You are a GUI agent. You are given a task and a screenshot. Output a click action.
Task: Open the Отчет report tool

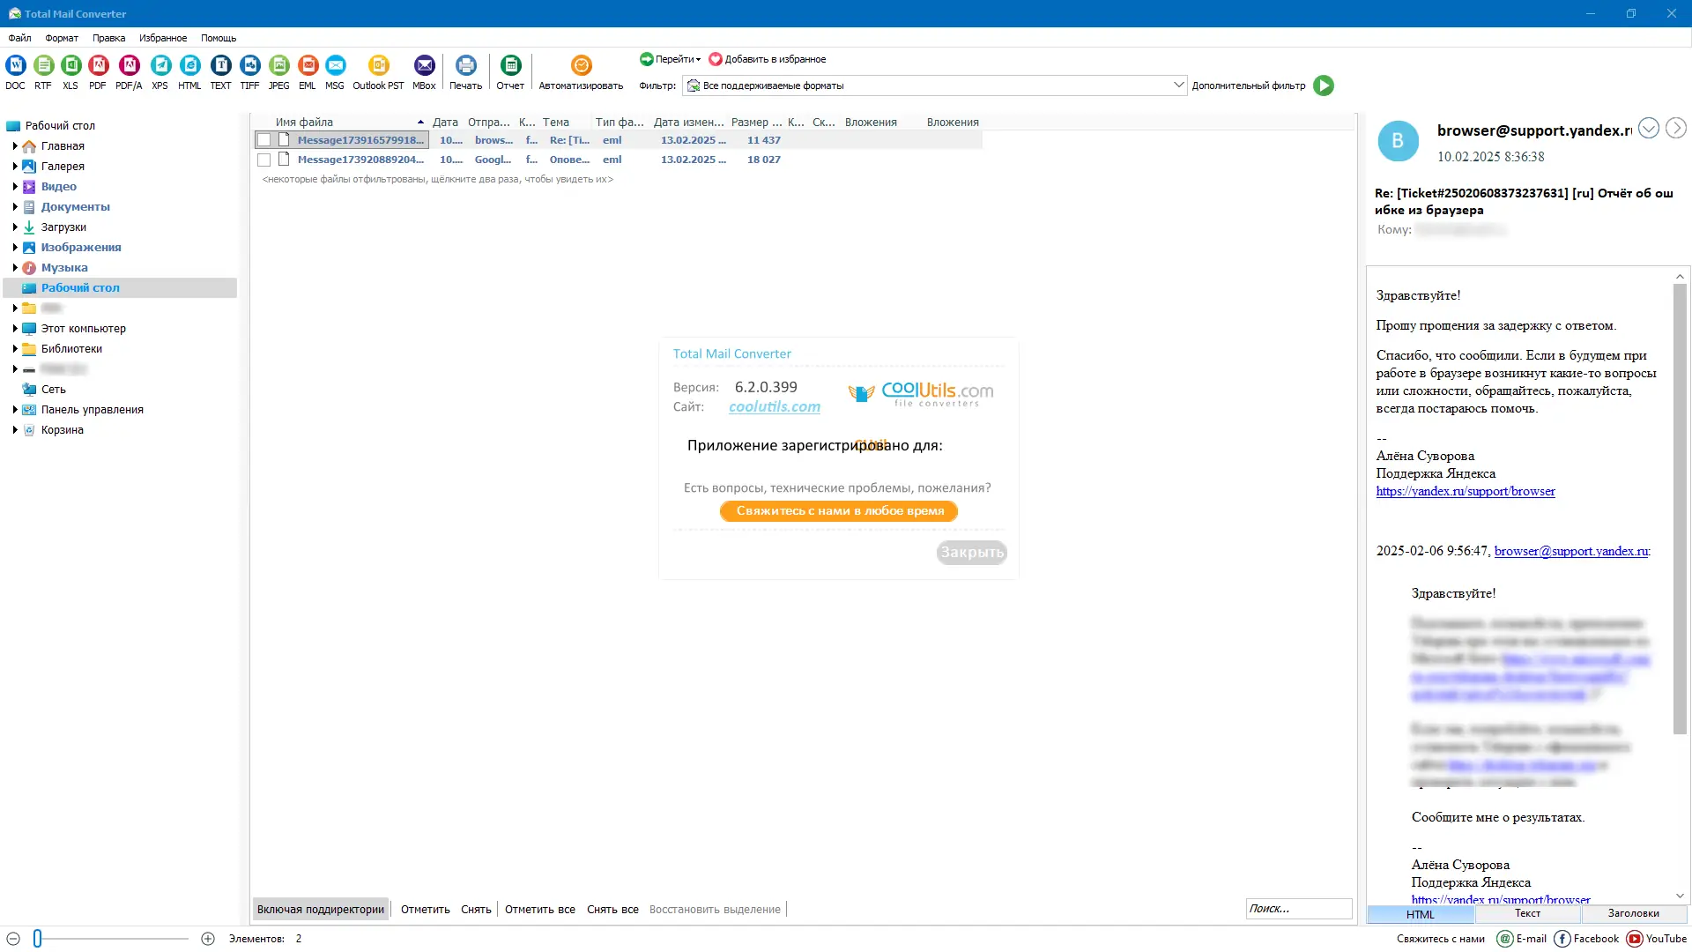(x=510, y=65)
